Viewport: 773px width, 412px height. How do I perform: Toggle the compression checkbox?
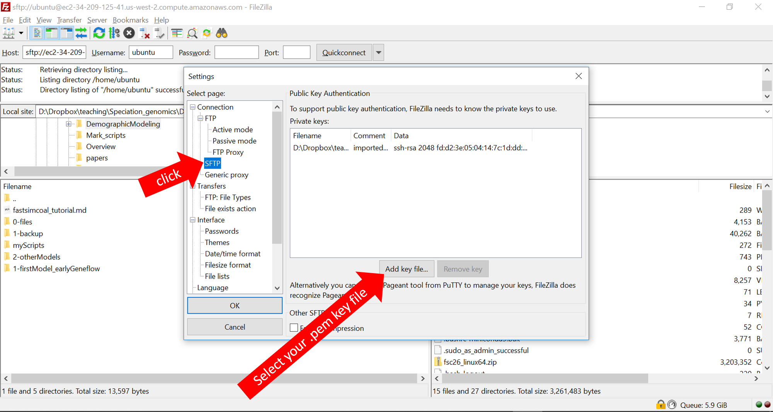294,328
